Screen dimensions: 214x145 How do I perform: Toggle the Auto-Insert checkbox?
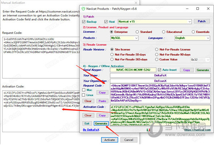pos(160,70)
